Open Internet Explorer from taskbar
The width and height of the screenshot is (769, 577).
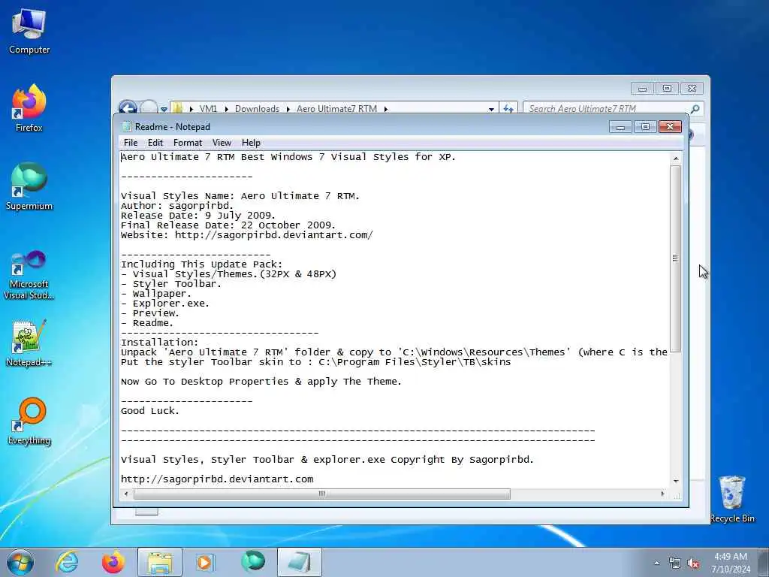[x=67, y=562]
